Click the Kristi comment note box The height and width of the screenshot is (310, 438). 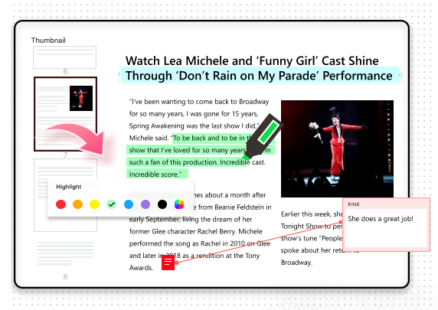point(387,224)
